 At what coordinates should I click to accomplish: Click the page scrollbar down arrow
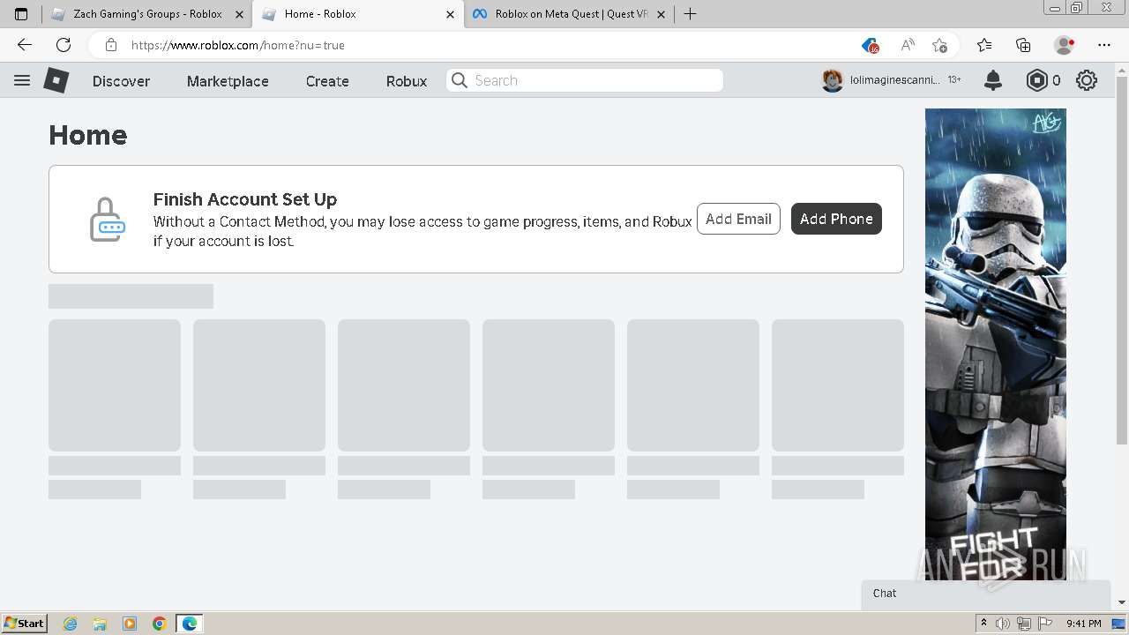1122,602
